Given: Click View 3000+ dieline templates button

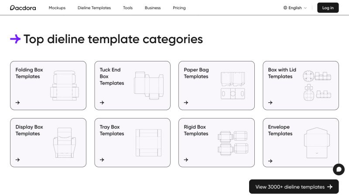Looking at the screenshot, I should click(x=294, y=187).
